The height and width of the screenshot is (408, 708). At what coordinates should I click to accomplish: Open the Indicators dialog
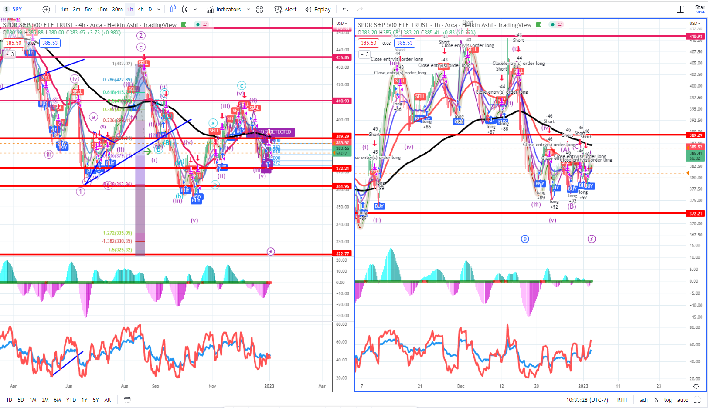pos(224,9)
